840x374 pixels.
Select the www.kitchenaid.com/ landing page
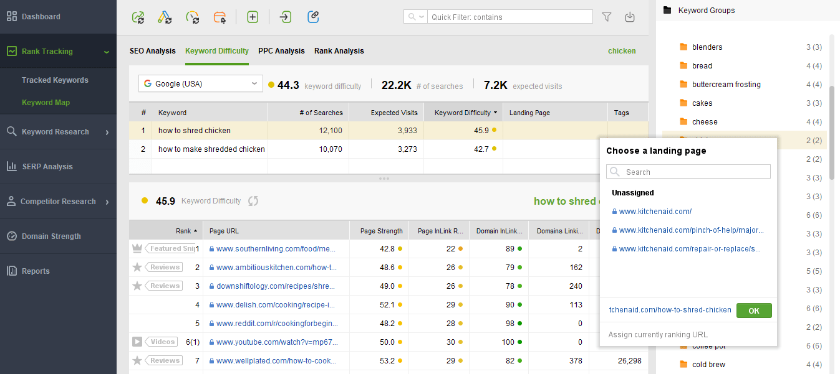point(656,211)
